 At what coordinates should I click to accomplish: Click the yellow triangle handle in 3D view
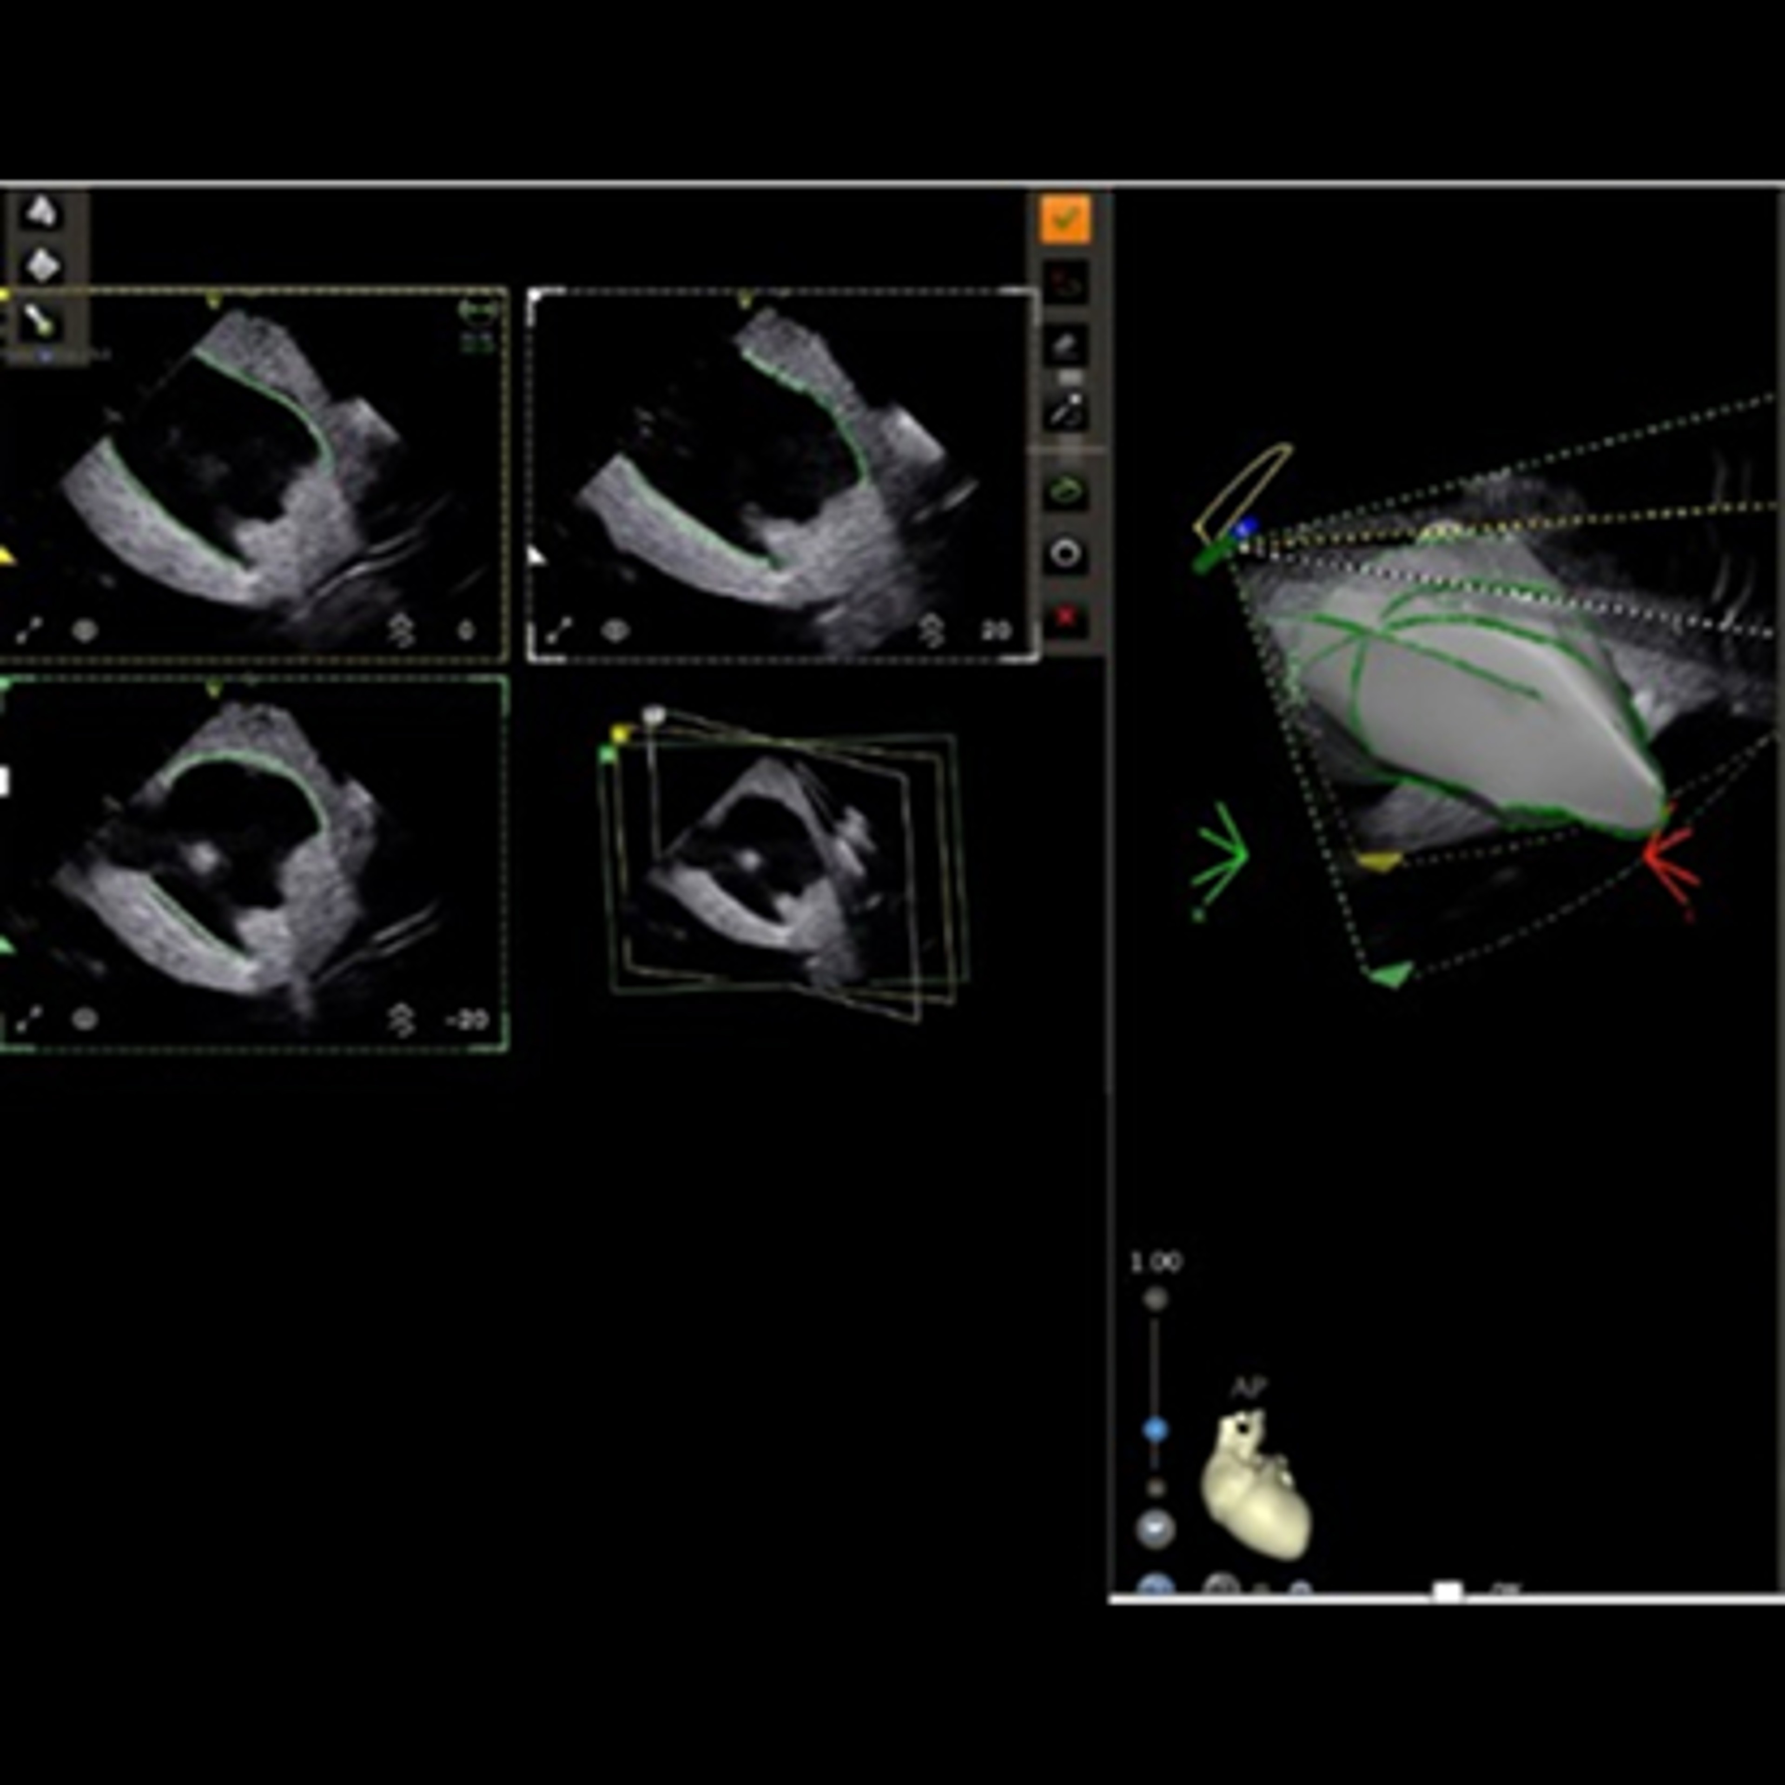coord(1379,861)
